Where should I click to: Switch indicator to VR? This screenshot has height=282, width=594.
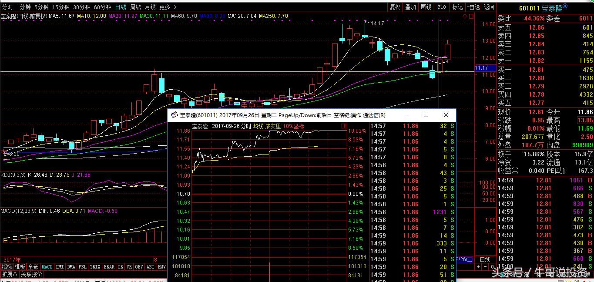tap(129, 267)
